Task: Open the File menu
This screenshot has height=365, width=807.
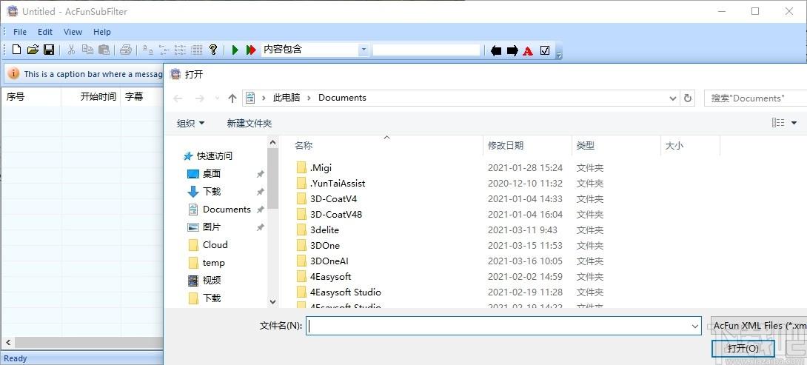Action: click(x=20, y=32)
